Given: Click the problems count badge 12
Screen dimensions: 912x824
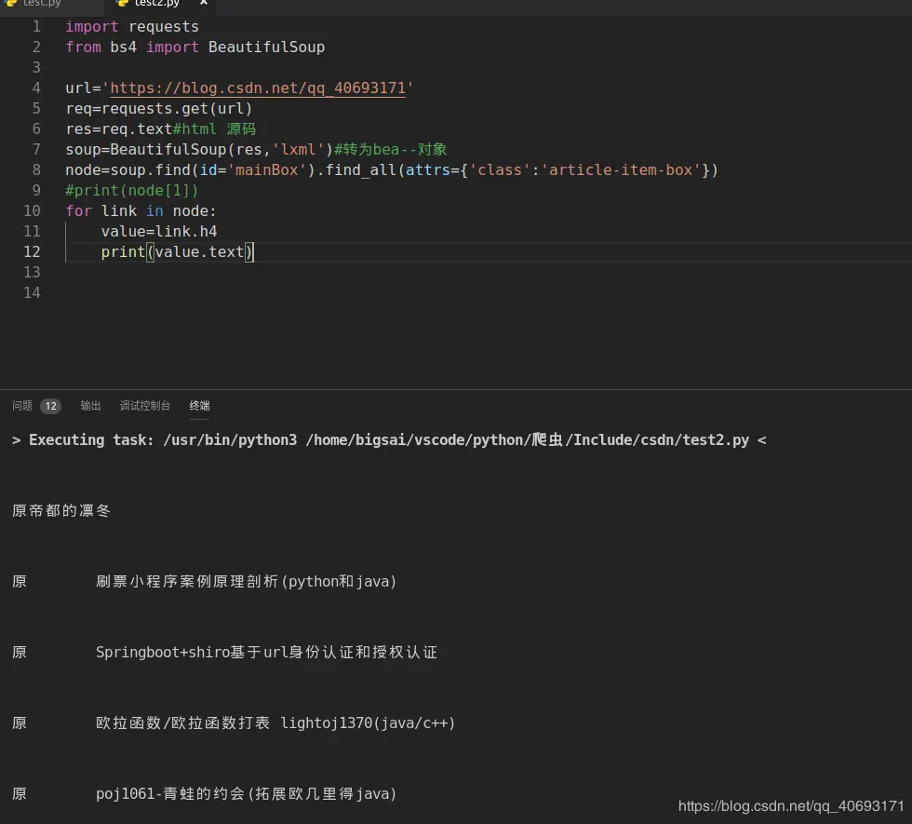Looking at the screenshot, I should coord(50,406).
